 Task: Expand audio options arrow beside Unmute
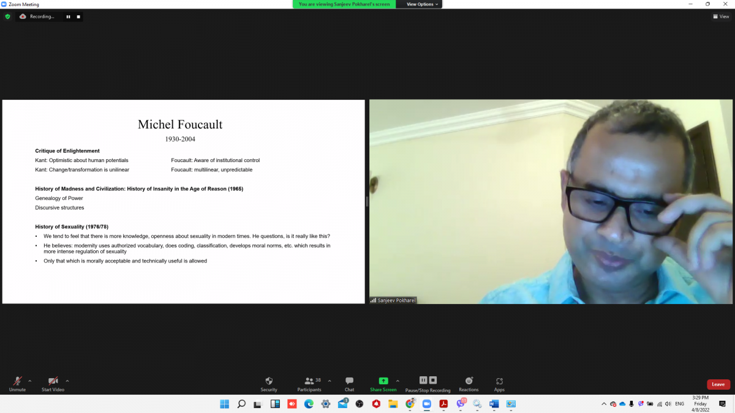click(x=29, y=381)
